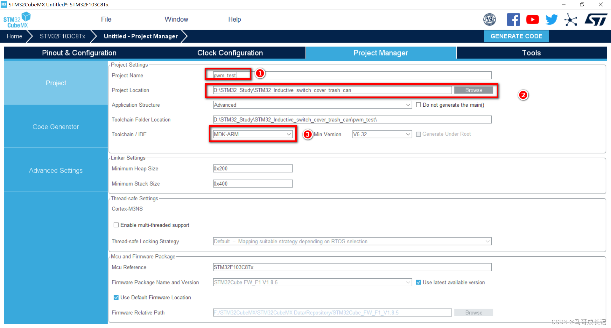The height and width of the screenshot is (328, 611).
Task: Click the Mcu Reference field
Action: tap(352, 267)
